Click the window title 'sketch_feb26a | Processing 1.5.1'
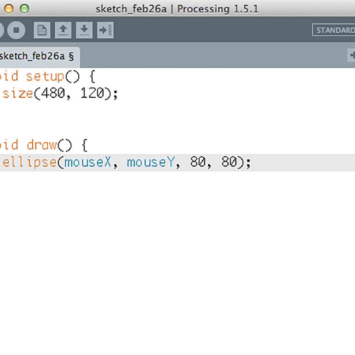355x355 pixels. [177, 9]
